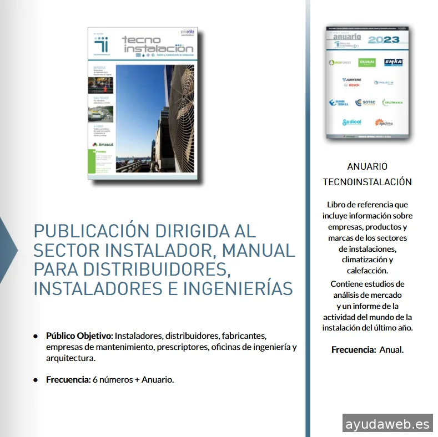Click the 'Público Objetivo:' bullet label
Viewport: 438px width, 437px height.
pos(79,336)
